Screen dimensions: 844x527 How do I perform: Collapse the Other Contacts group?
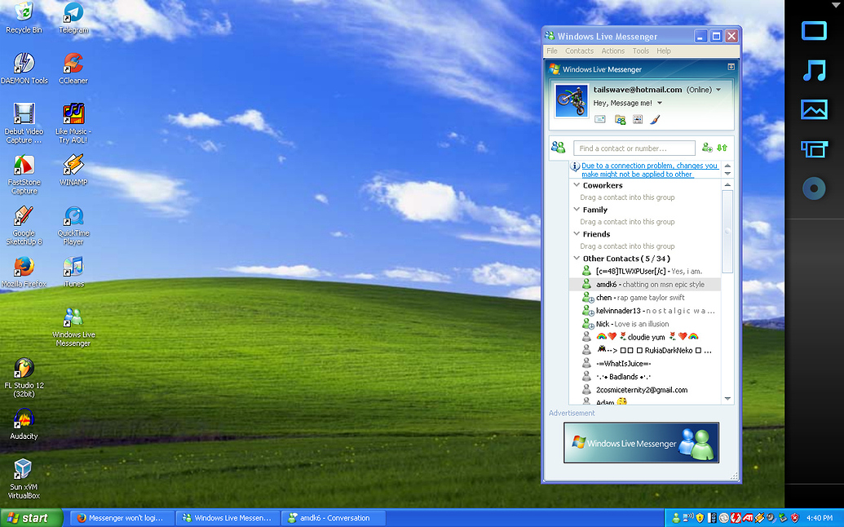tap(577, 258)
